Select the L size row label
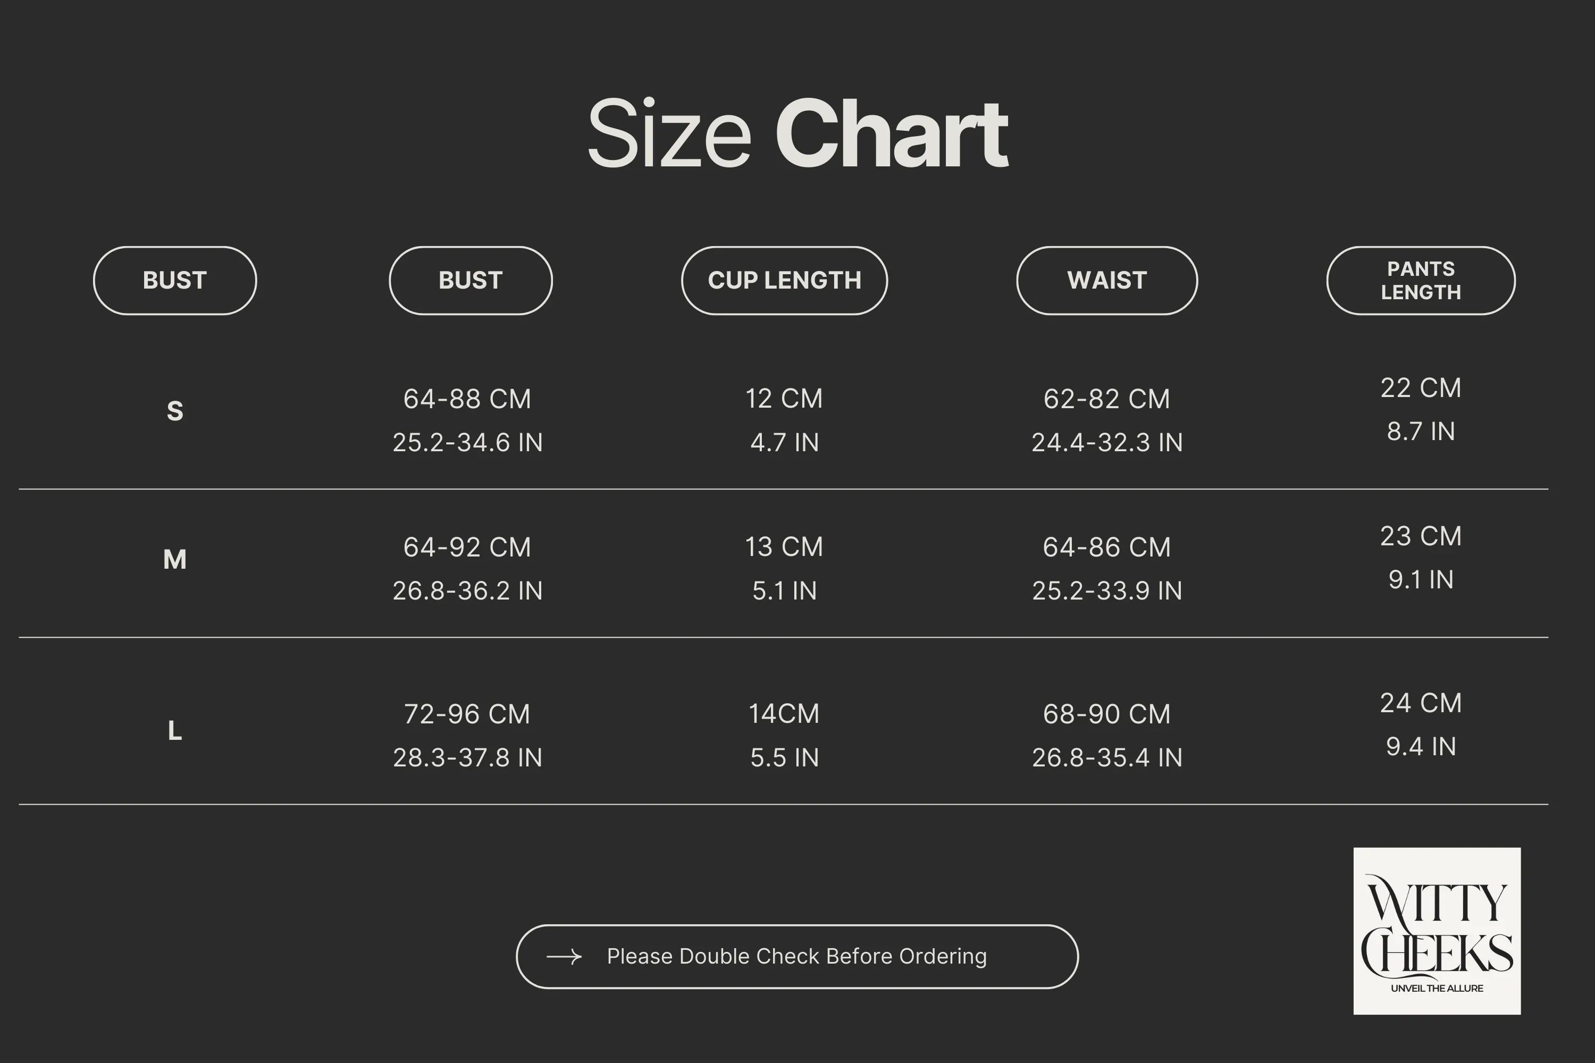This screenshot has width=1595, height=1063. click(175, 731)
